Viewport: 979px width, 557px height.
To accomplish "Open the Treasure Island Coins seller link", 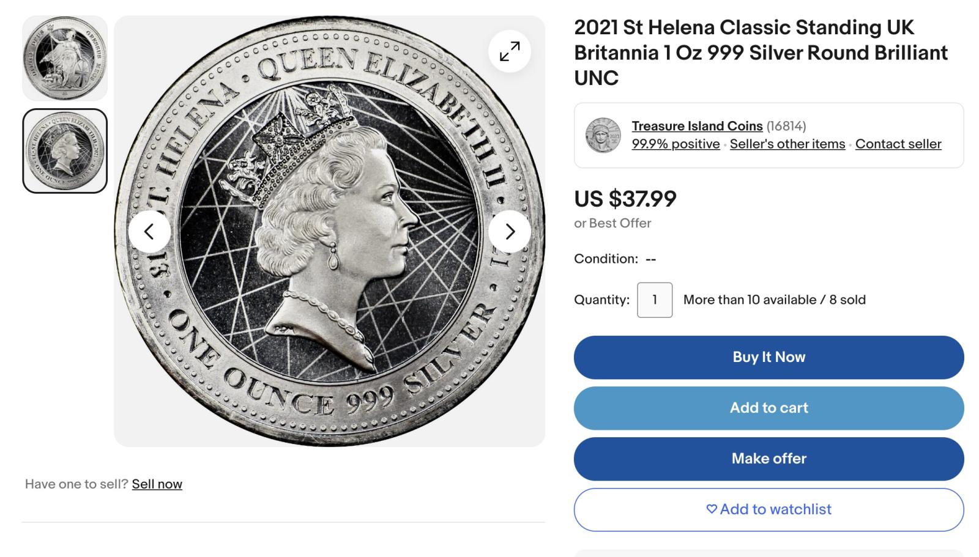I will point(697,126).
